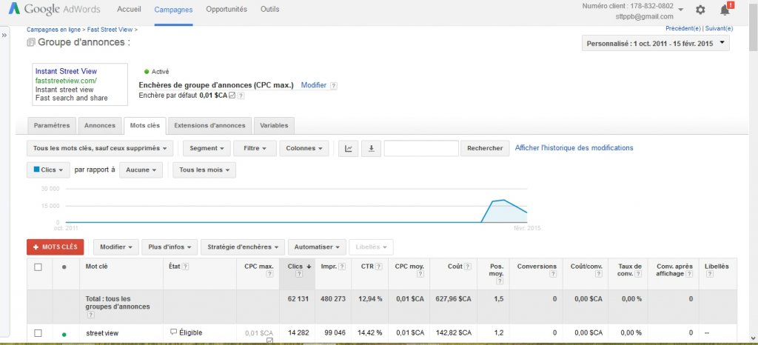Image resolution: width=758 pixels, height=345 pixels.
Task: Open the Filtre dropdown
Action: point(255,148)
